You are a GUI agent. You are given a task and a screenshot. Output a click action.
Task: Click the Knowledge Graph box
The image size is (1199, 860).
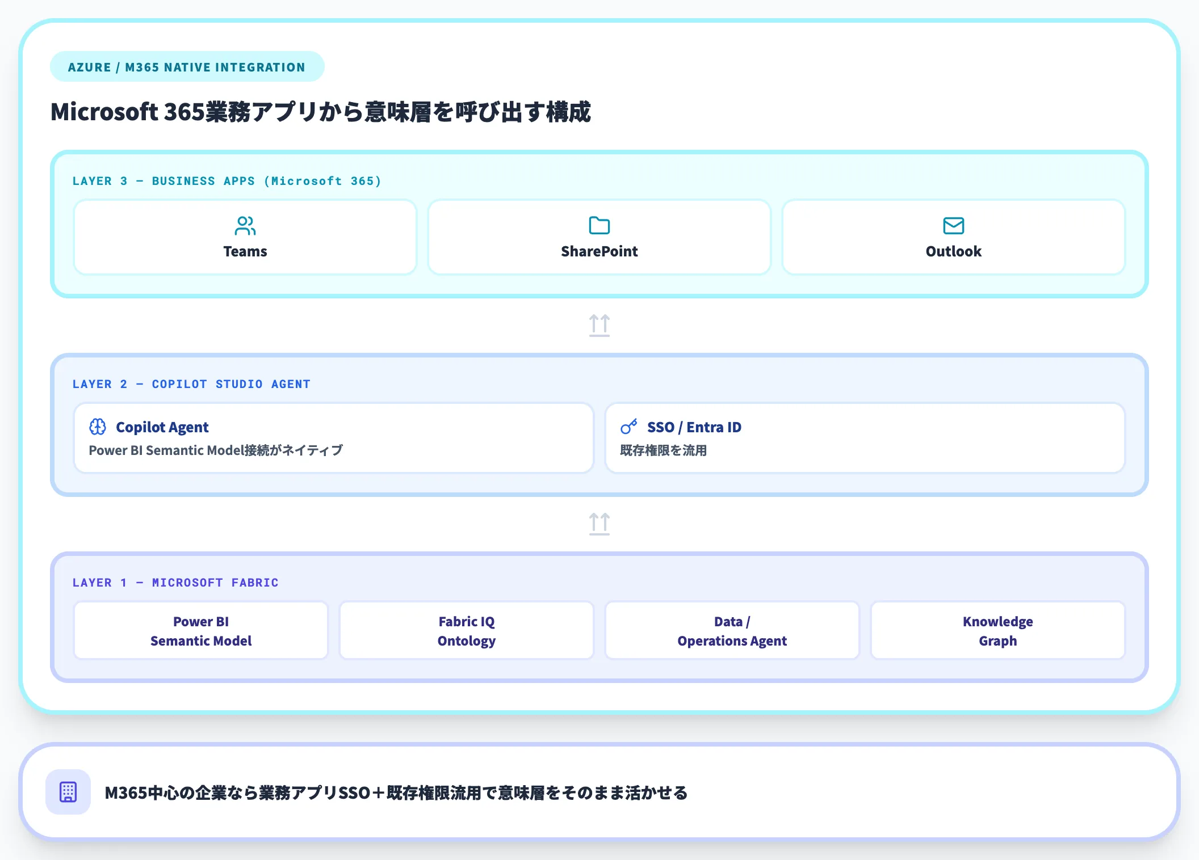coord(997,631)
